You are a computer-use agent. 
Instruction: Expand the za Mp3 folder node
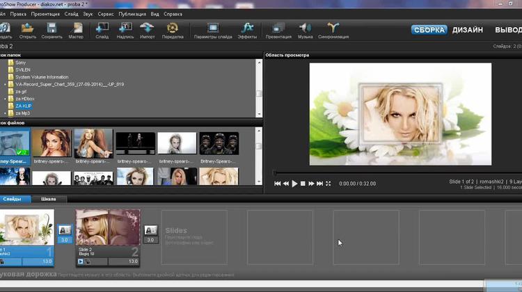[5, 113]
